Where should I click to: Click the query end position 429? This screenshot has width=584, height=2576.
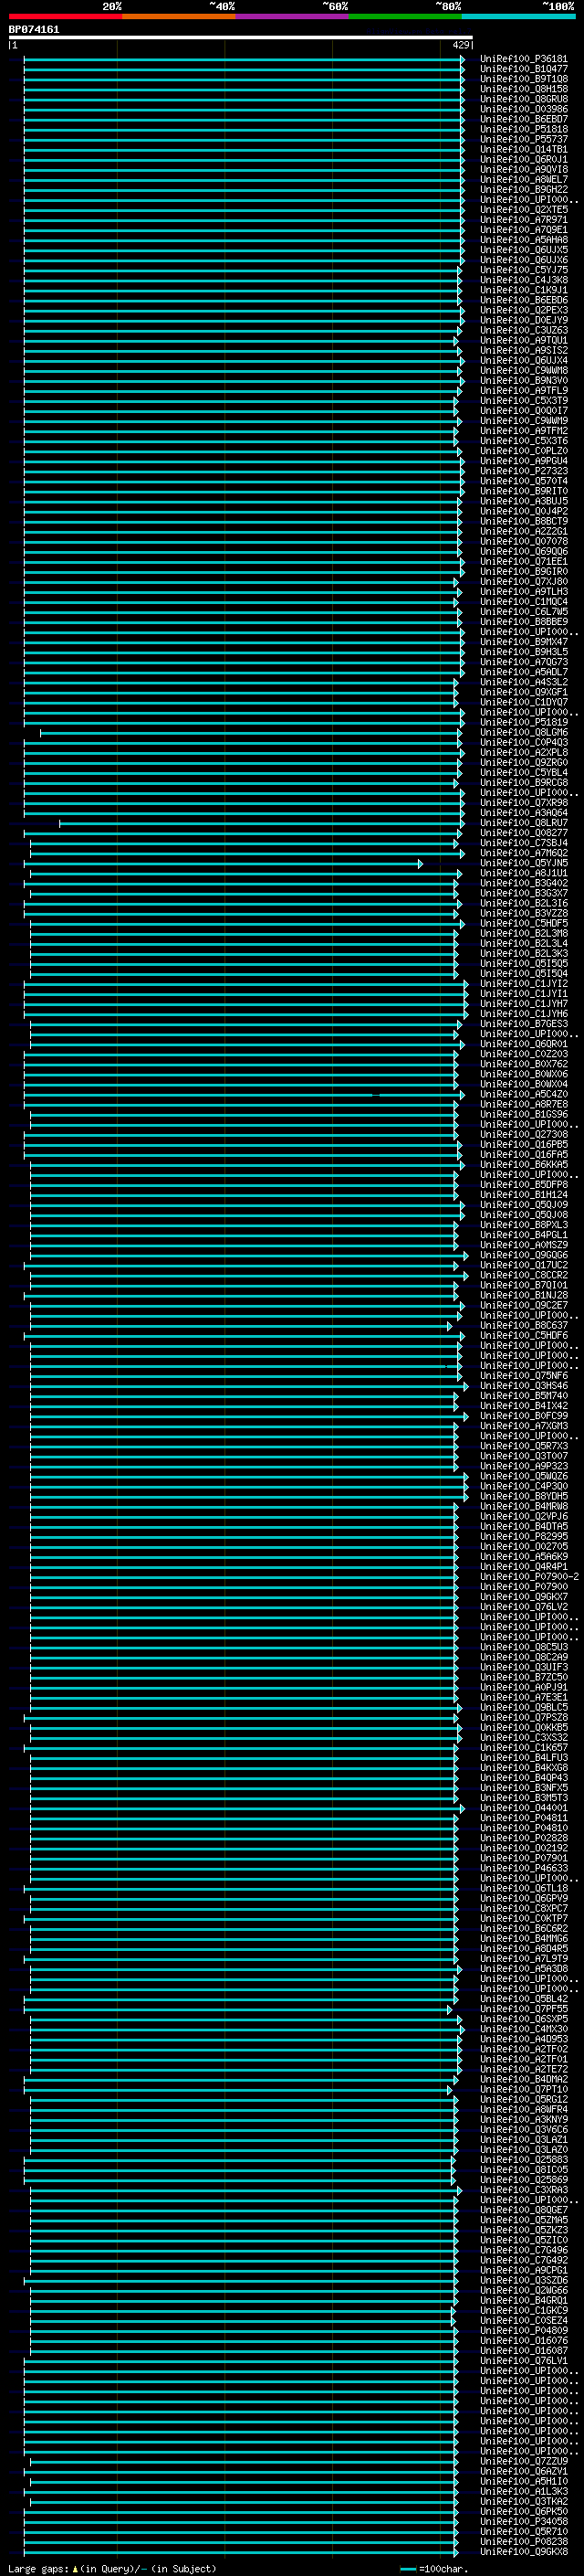(x=460, y=45)
